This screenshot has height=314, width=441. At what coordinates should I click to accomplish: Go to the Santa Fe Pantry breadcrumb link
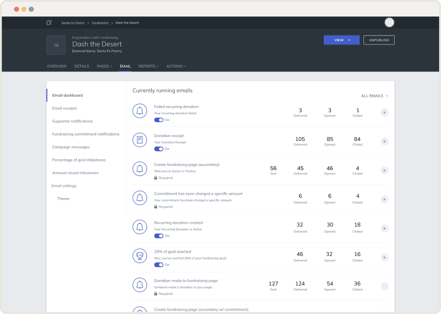(x=73, y=23)
